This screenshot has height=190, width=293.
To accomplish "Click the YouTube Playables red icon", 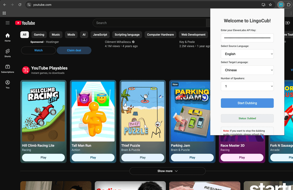I will pyautogui.click(x=26, y=70).
